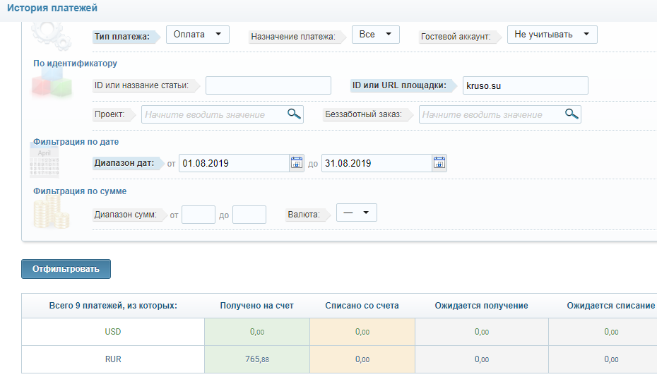
Task: Click RUR Списано со счета value 0,00
Action: (362, 359)
